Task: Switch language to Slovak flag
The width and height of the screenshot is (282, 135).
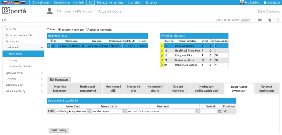Action: point(23,2)
